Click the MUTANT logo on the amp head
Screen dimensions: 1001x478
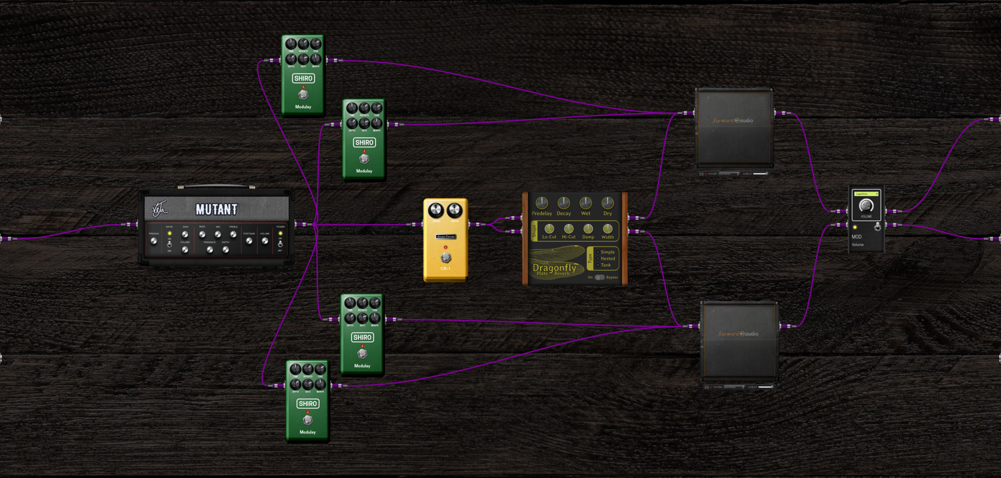[x=216, y=209]
